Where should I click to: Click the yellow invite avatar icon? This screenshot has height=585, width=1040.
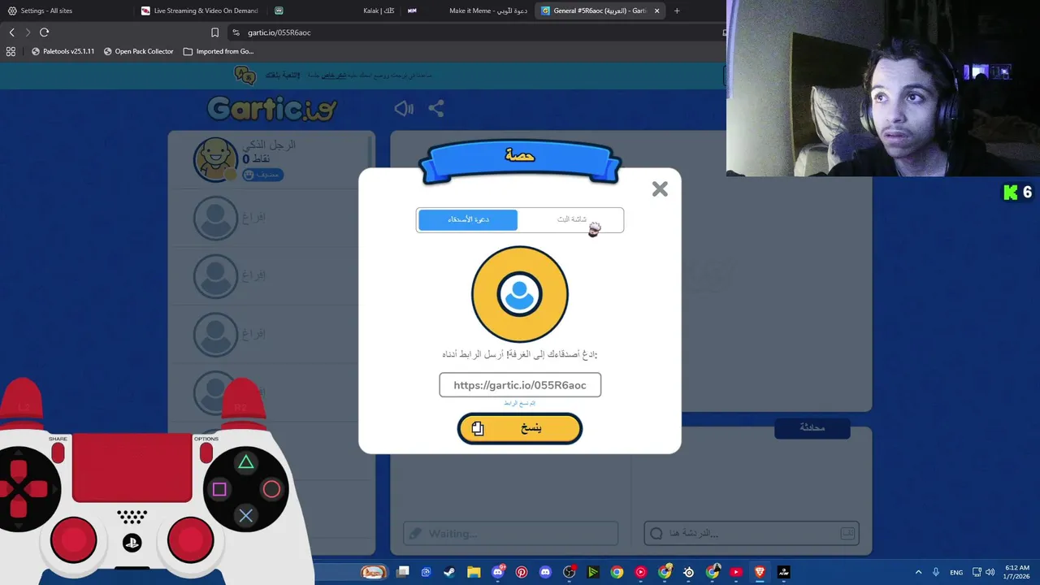pyautogui.click(x=520, y=294)
